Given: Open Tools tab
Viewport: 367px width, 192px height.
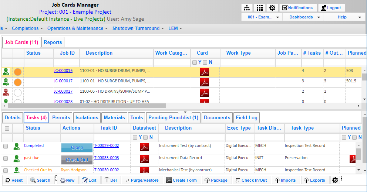Looking at the screenshot, I should (137, 117).
